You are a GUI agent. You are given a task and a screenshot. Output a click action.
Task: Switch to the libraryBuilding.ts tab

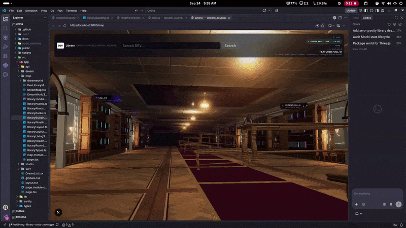[x=98, y=18]
